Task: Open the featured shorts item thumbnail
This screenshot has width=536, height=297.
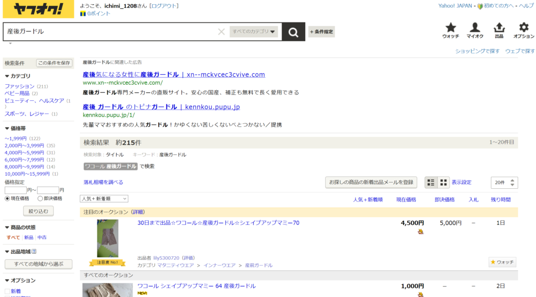Action: click(x=107, y=238)
